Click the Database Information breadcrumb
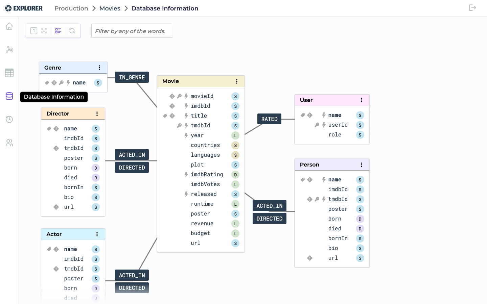The image size is (487, 304). click(165, 8)
